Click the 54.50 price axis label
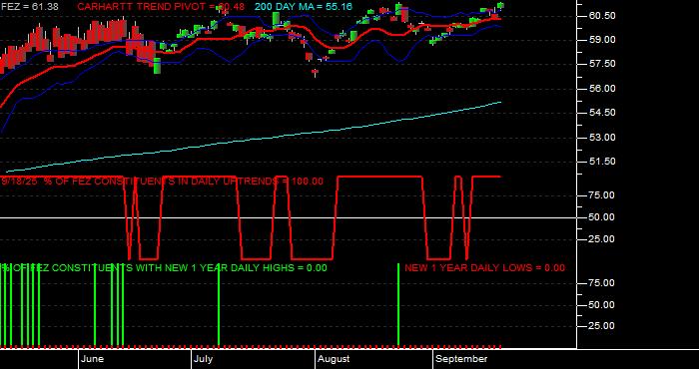The width and height of the screenshot is (699, 369). click(602, 113)
